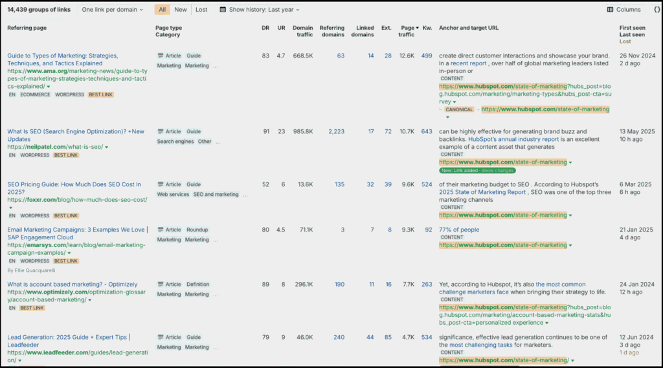This screenshot has width=663, height=368.
Task: Click the Definition page type tag
Action: coord(198,284)
